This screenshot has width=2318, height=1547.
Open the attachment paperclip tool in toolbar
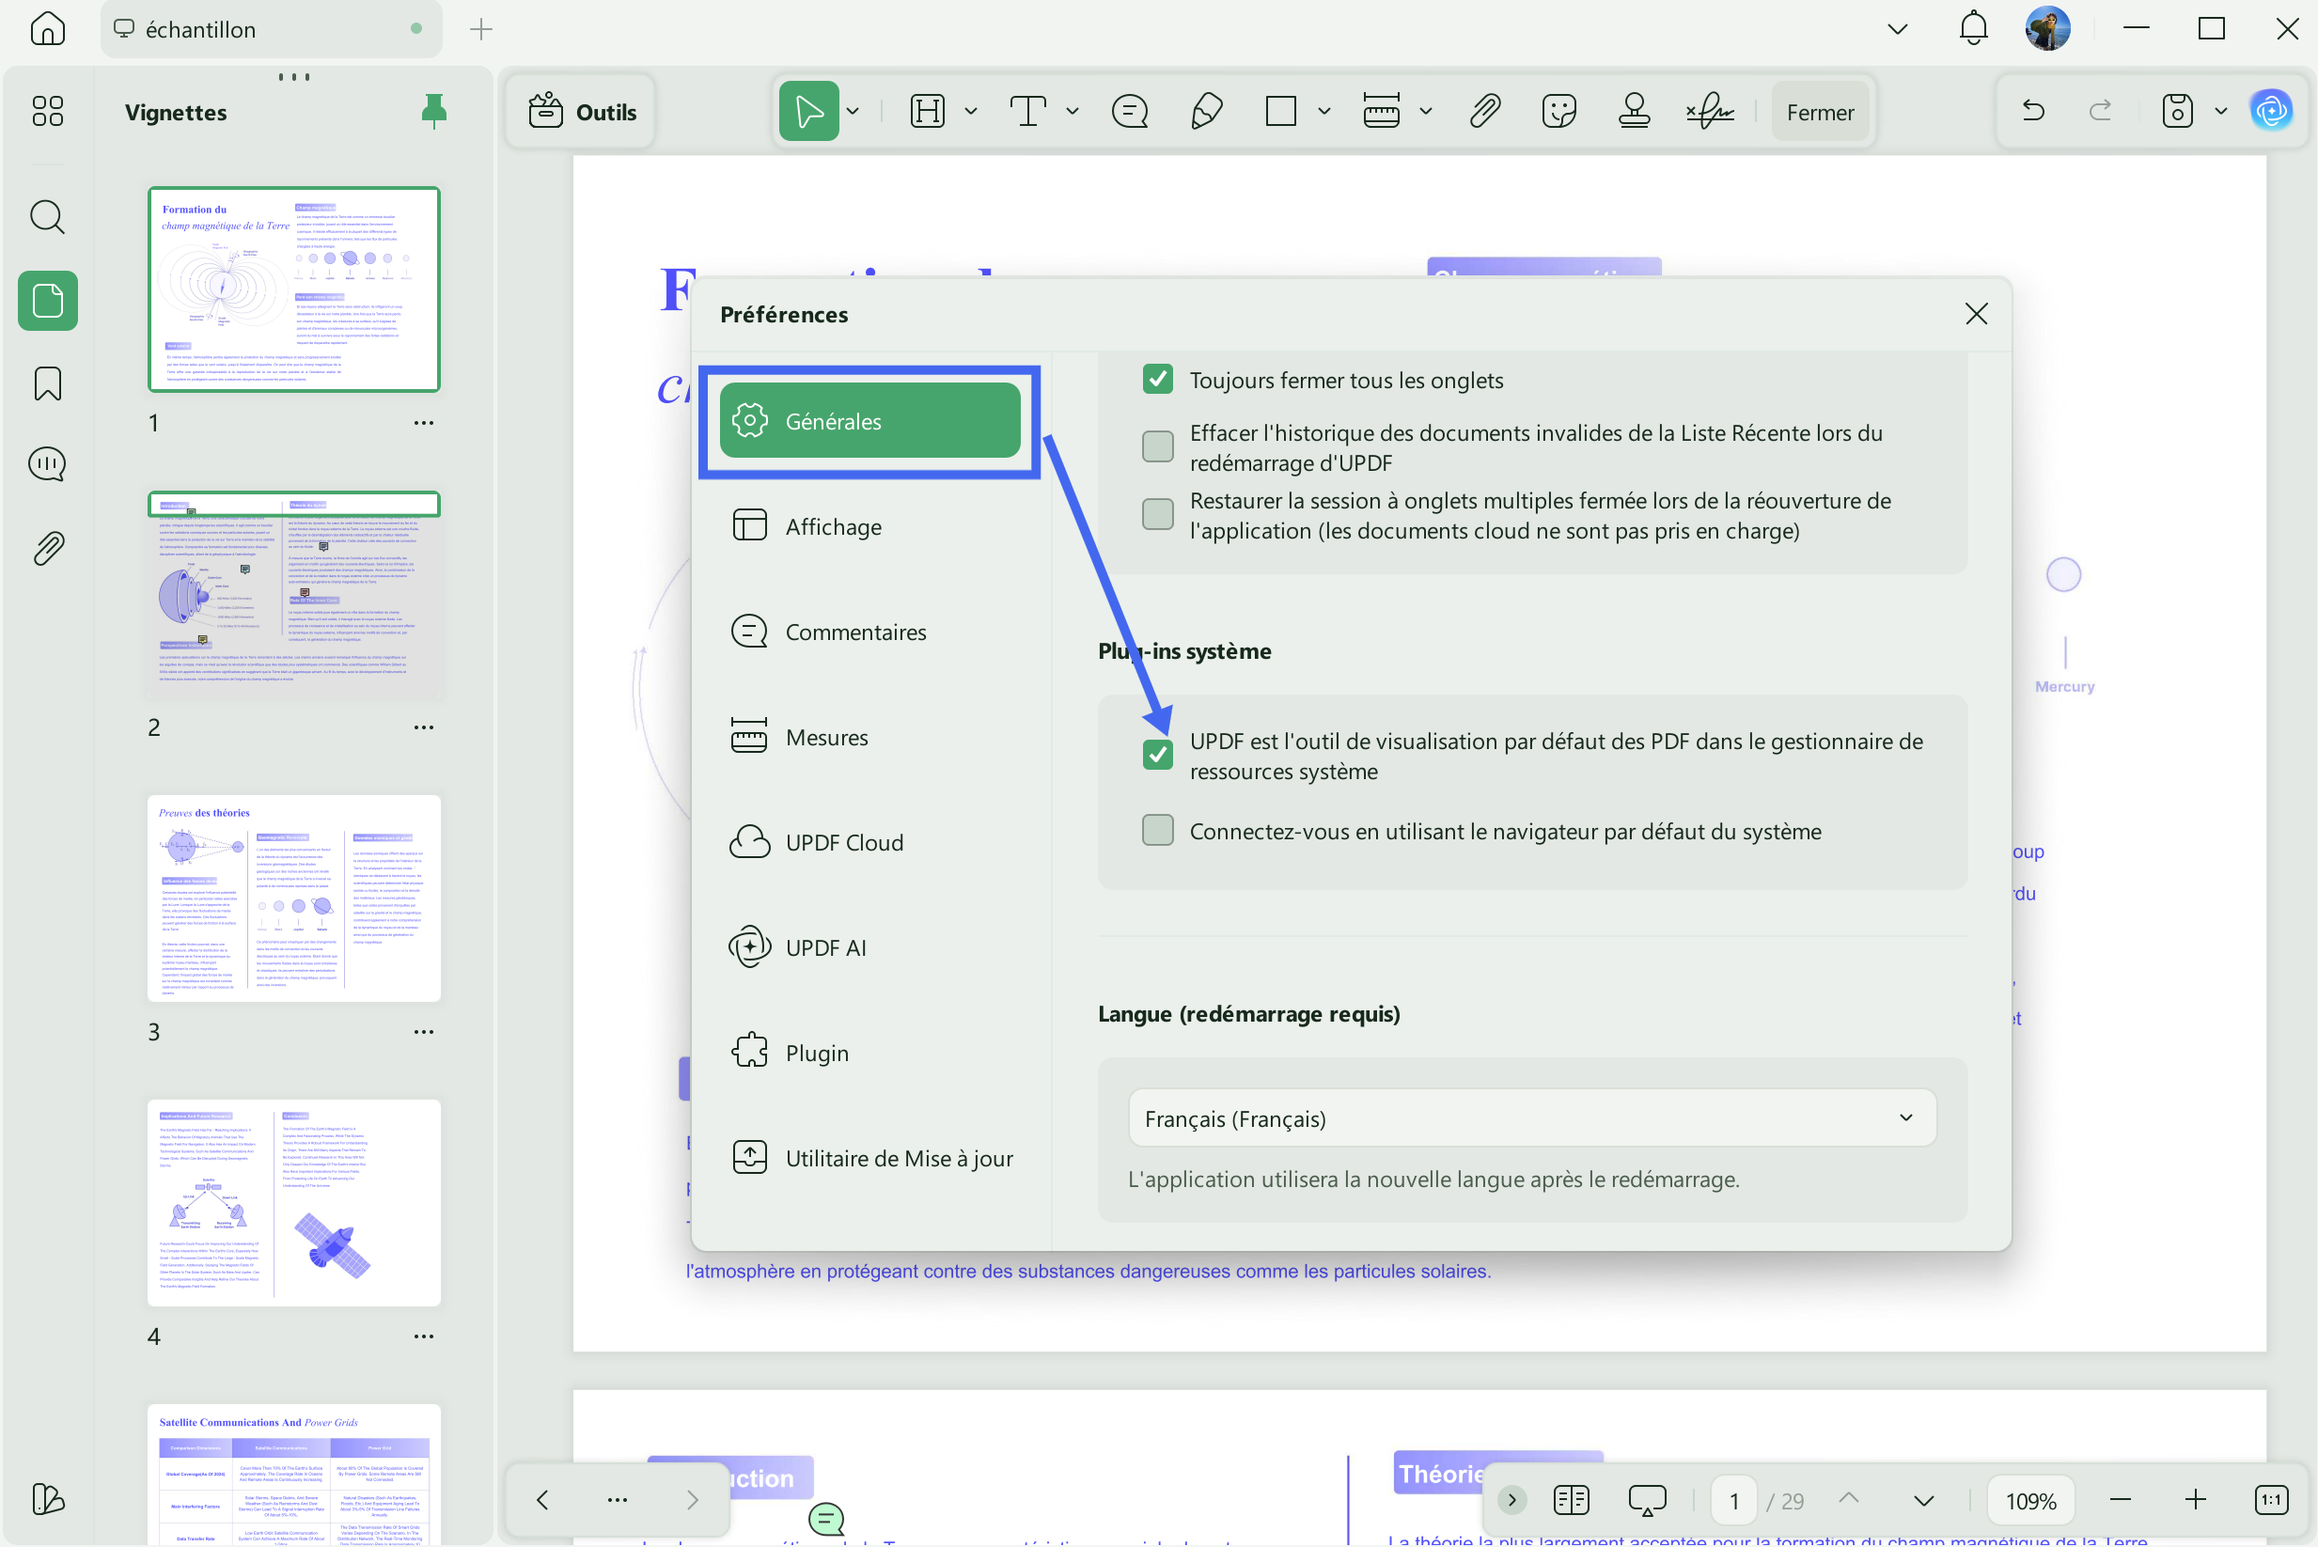(x=1485, y=112)
